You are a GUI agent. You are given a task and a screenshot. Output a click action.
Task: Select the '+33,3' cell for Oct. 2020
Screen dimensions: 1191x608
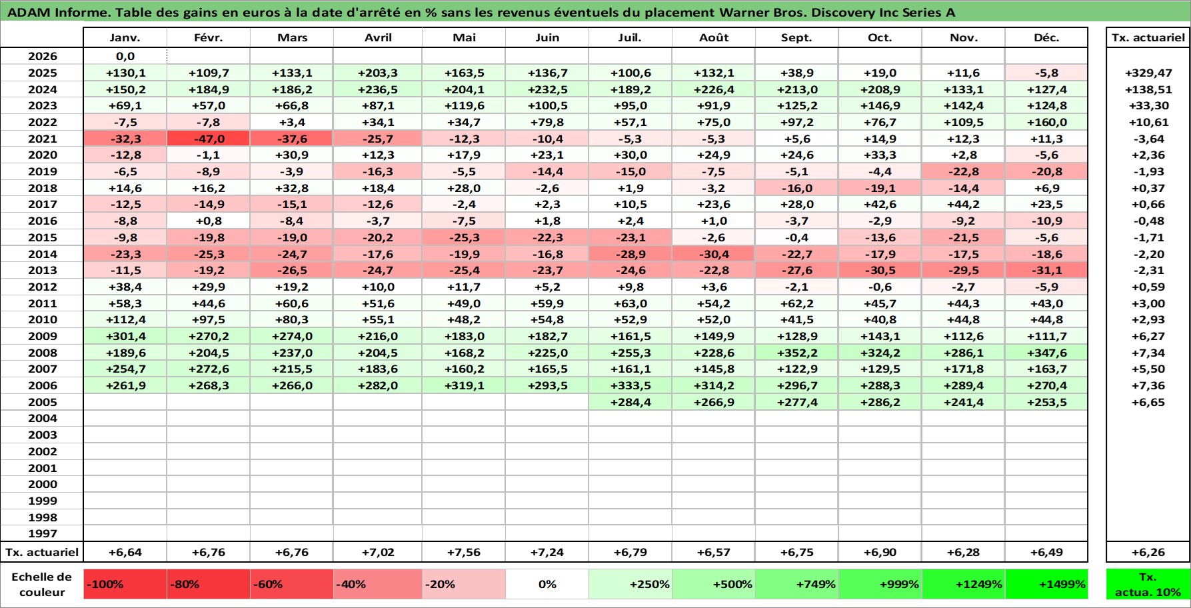(x=880, y=155)
